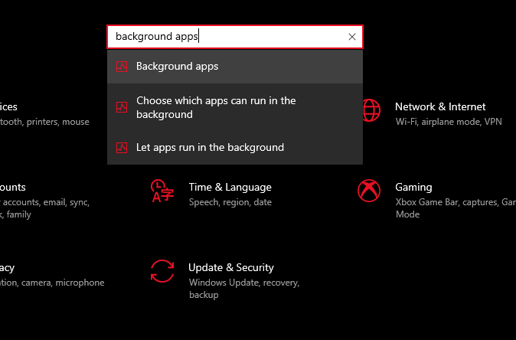Click the icon beside "Choose which apps can run" result
Viewport: 516px width, 340px height.
click(x=122, y=107)
